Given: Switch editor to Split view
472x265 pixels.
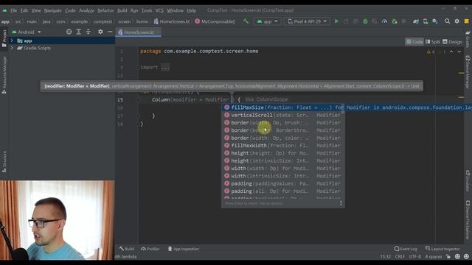Looking at the screenshot, I should pos(433,42).
